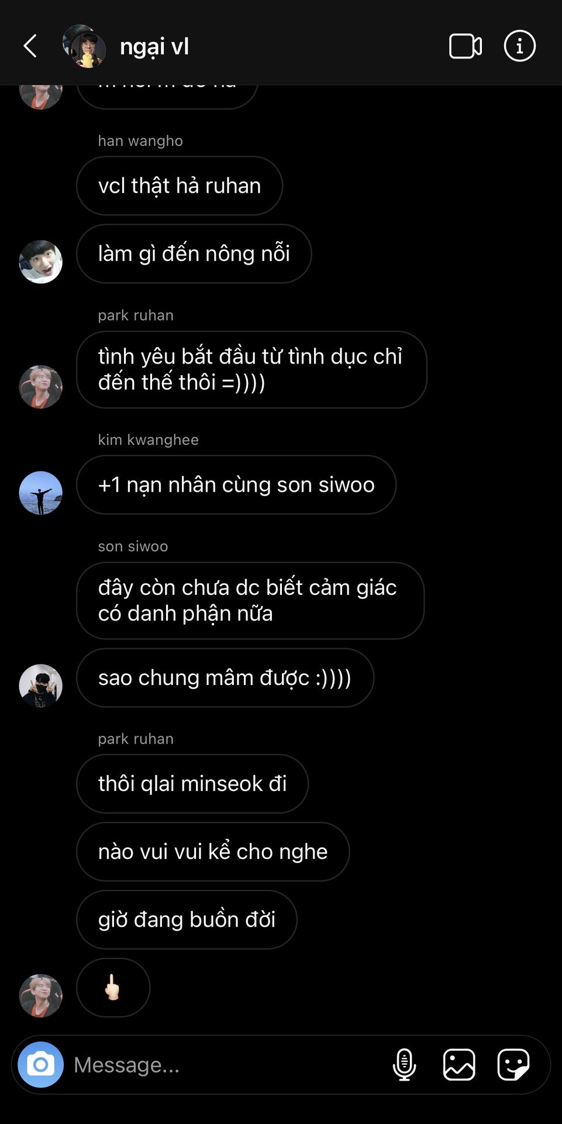Tap the microphone voice message icon
Screen dimensions: 562x1124
(404, 1064)
